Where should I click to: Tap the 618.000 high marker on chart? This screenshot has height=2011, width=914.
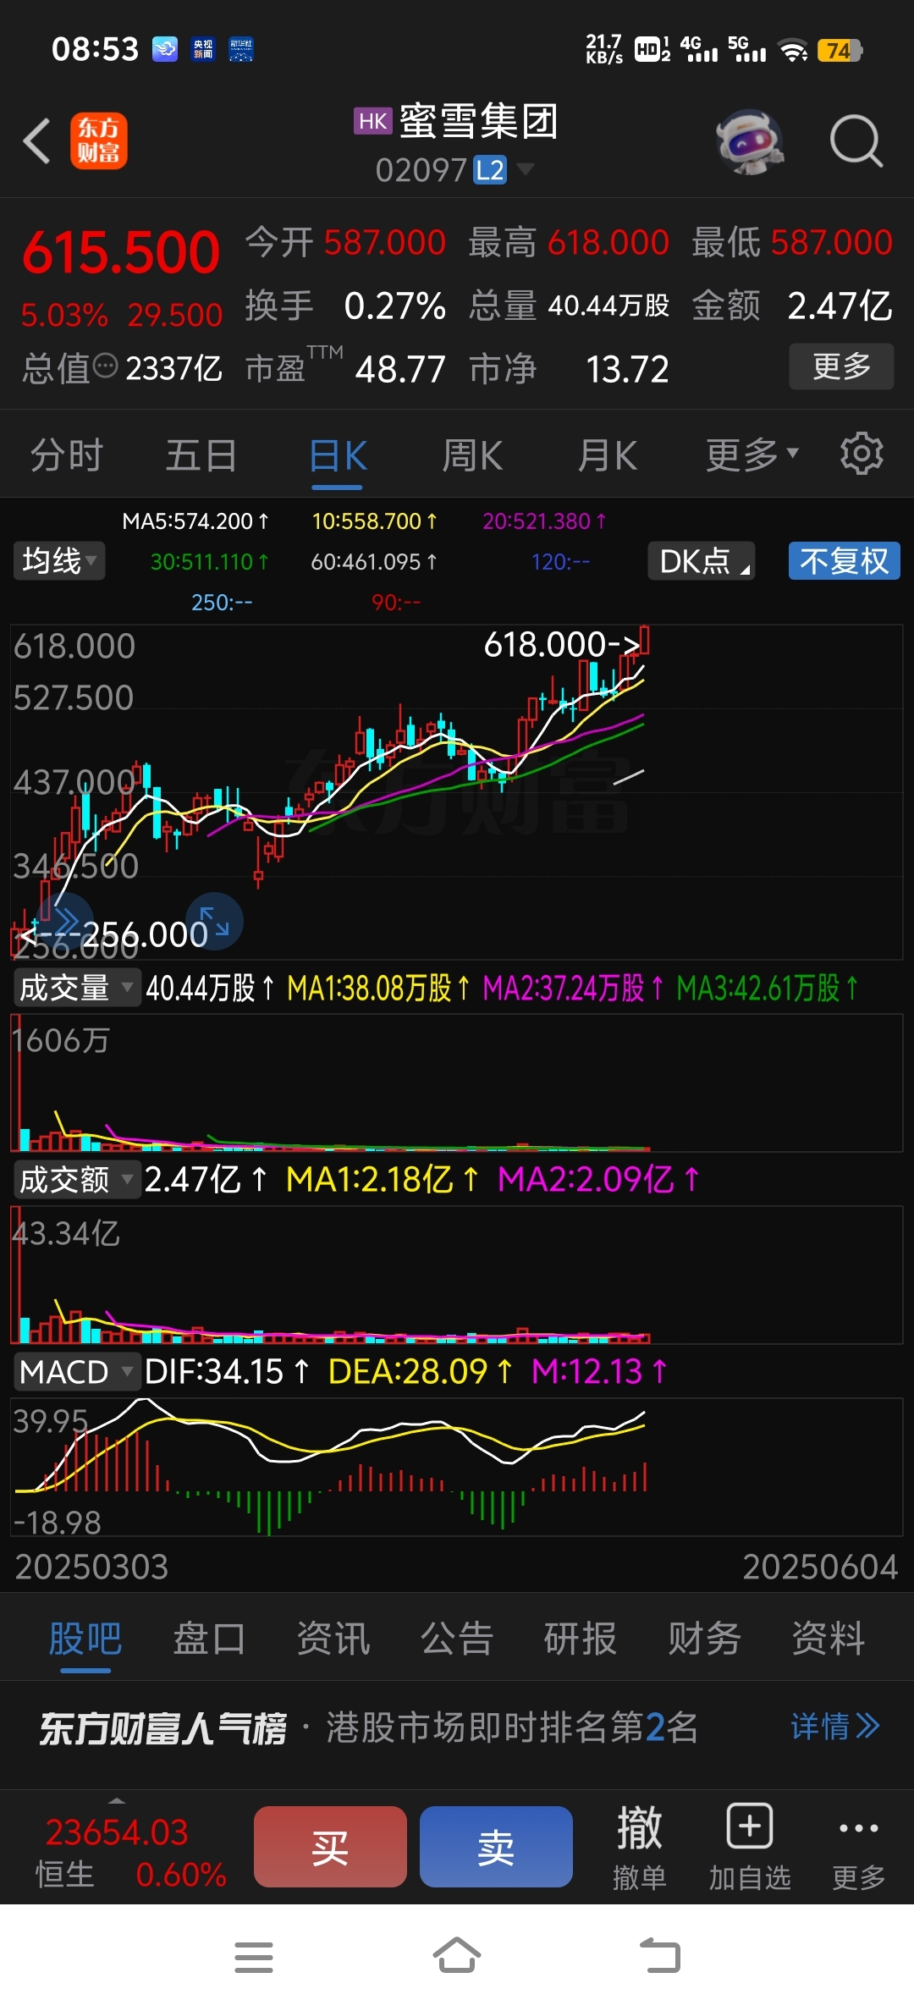(560, 644)
